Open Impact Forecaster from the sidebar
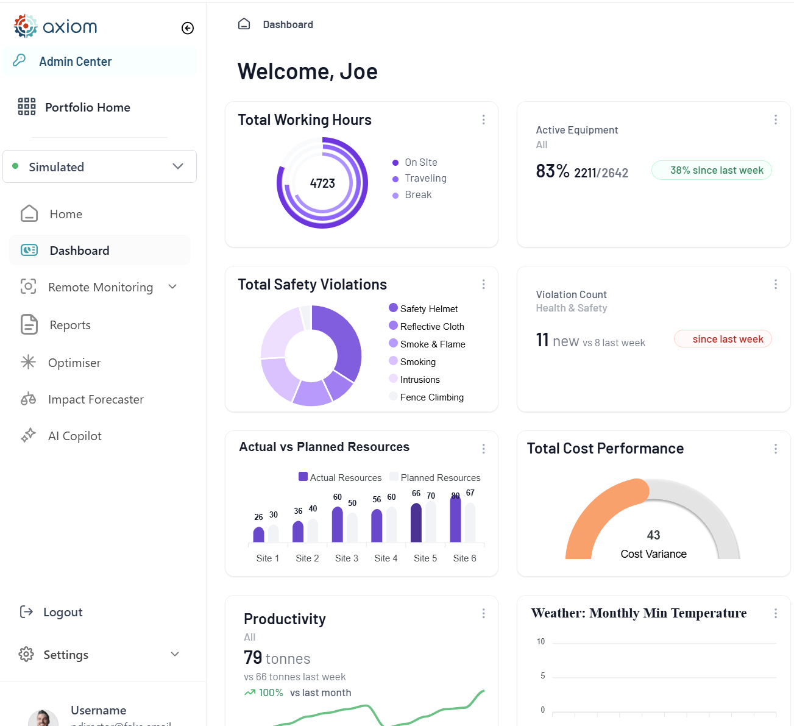The image size is (794, 726). (x=95, y=399)
